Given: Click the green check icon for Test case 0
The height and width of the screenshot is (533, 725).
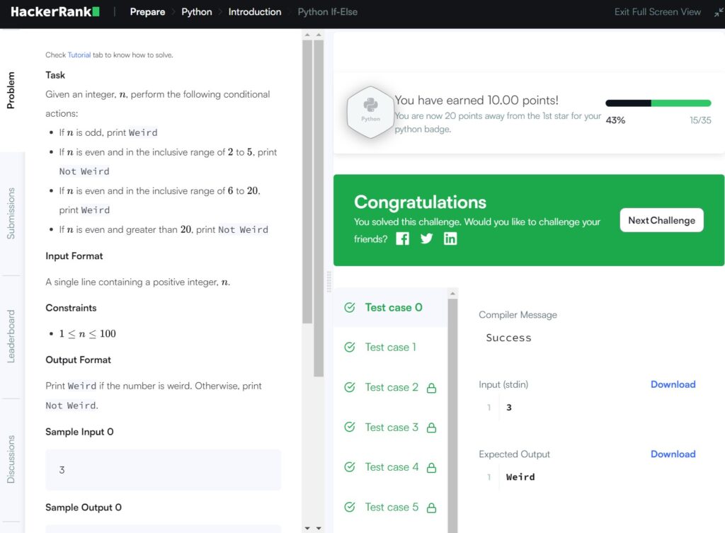Looking at the screenshot, I should click(x=349, y=307).
